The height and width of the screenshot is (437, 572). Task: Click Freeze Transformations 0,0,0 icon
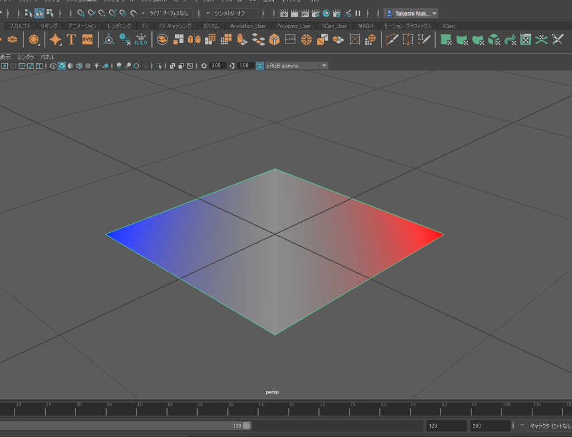pyautogui.click(x=141, y=40)
